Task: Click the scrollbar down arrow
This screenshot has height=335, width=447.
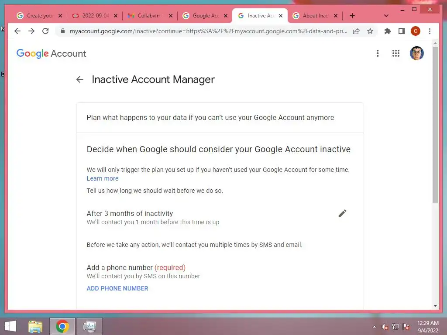Action: coord(435,306)
